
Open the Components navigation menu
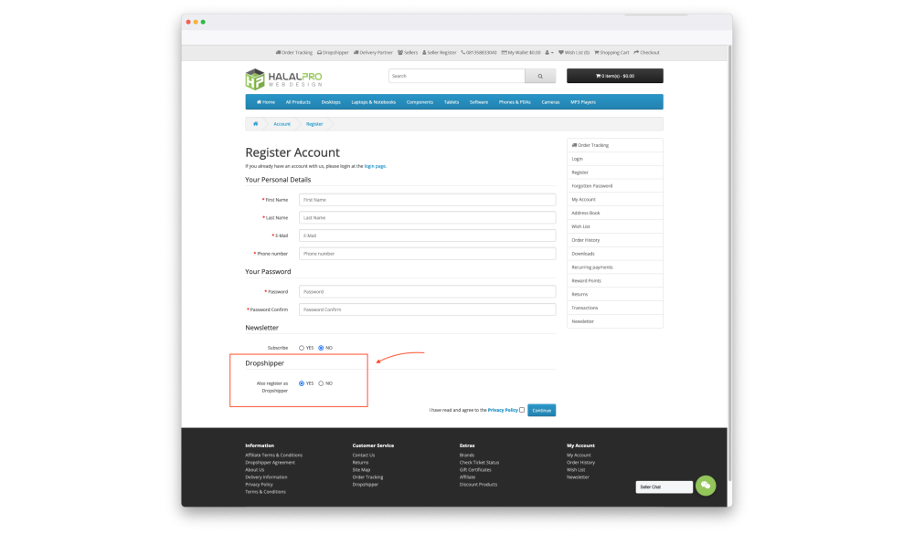420,102
